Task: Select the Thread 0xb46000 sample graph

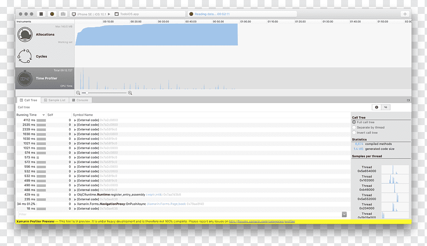Action: tap(395, 188)
